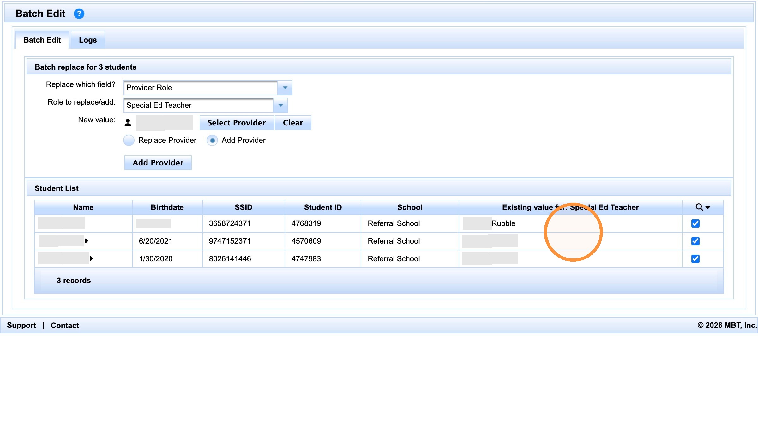
Task: Open the Provider Role dropdown arrow
Action: coord(285,88)
